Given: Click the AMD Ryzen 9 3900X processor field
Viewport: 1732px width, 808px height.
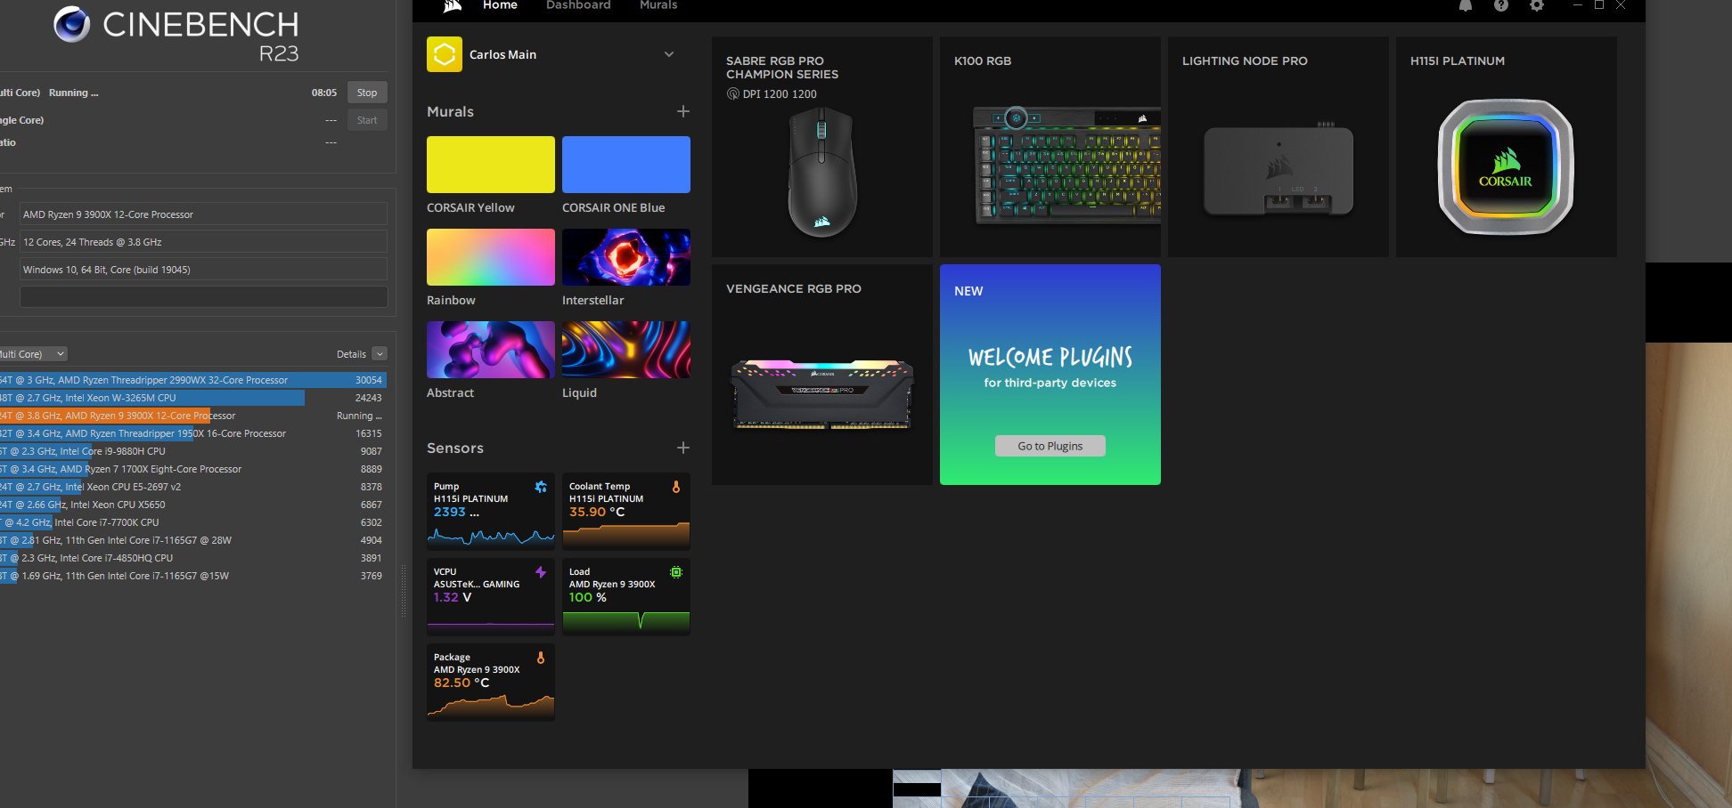Looking at the screenshot, I should click(203, 214).
